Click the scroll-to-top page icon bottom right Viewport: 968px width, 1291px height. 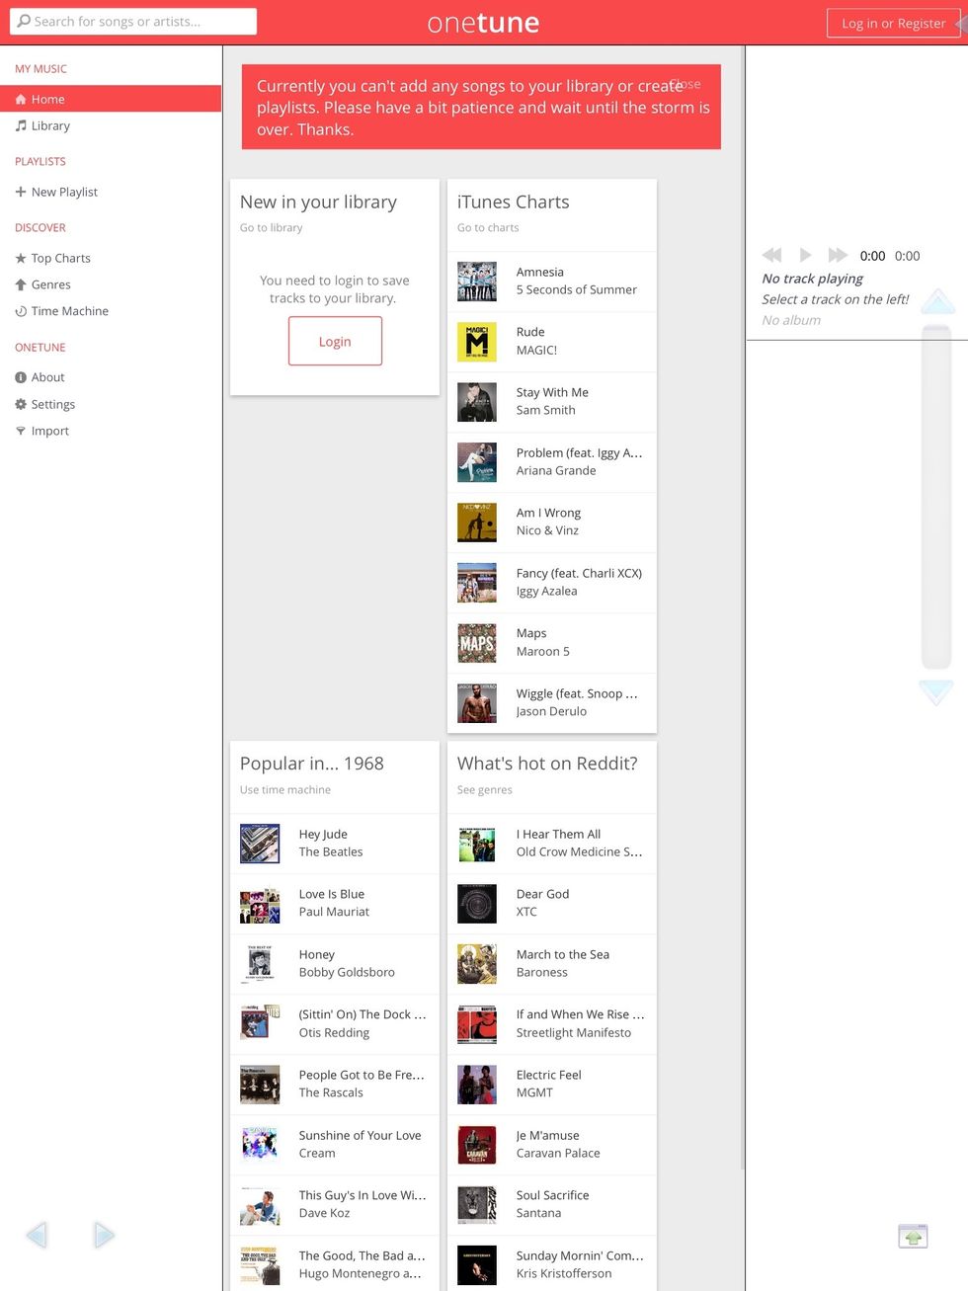[912, 1236]
